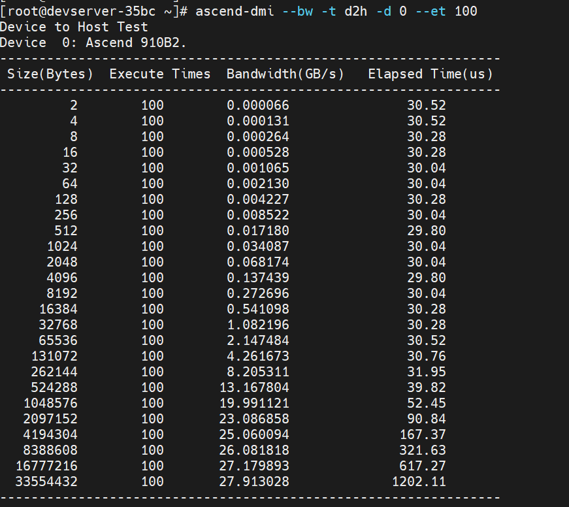
Task: Click size value 16384
Action: coord(58,309)
